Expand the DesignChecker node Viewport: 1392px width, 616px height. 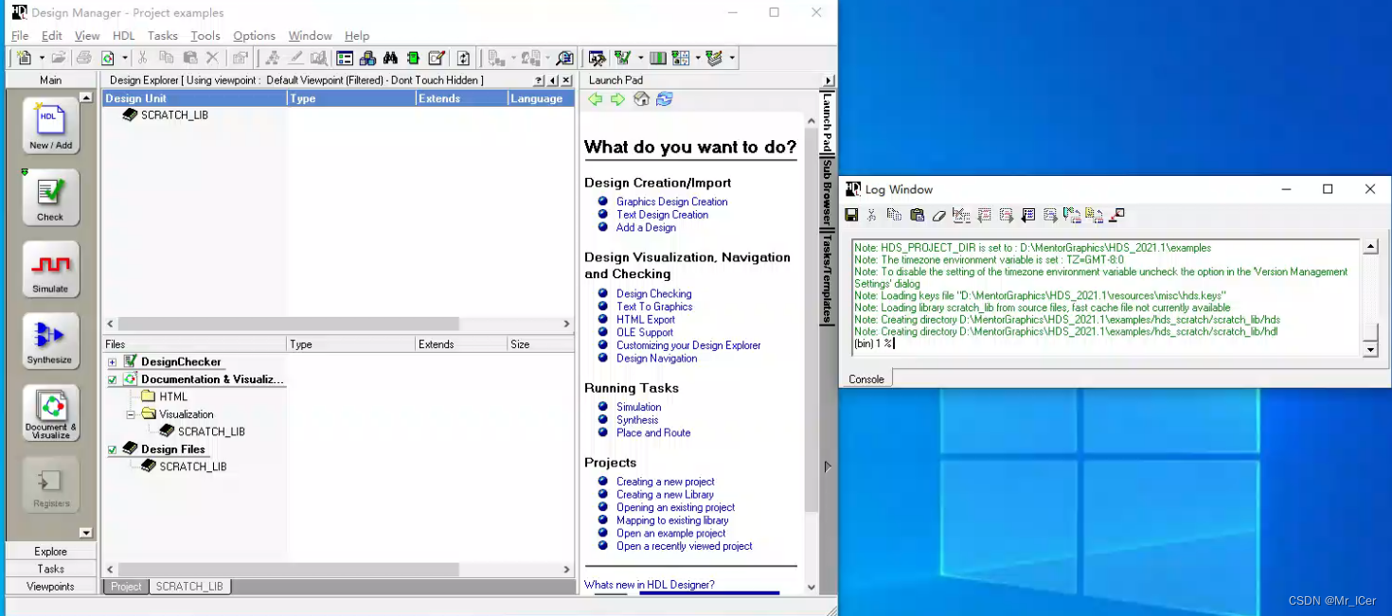[x=112, y=362]
